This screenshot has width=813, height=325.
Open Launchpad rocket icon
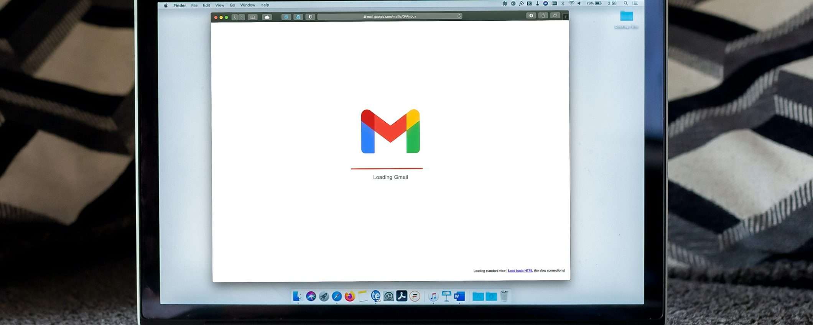(x=324, y=296)
